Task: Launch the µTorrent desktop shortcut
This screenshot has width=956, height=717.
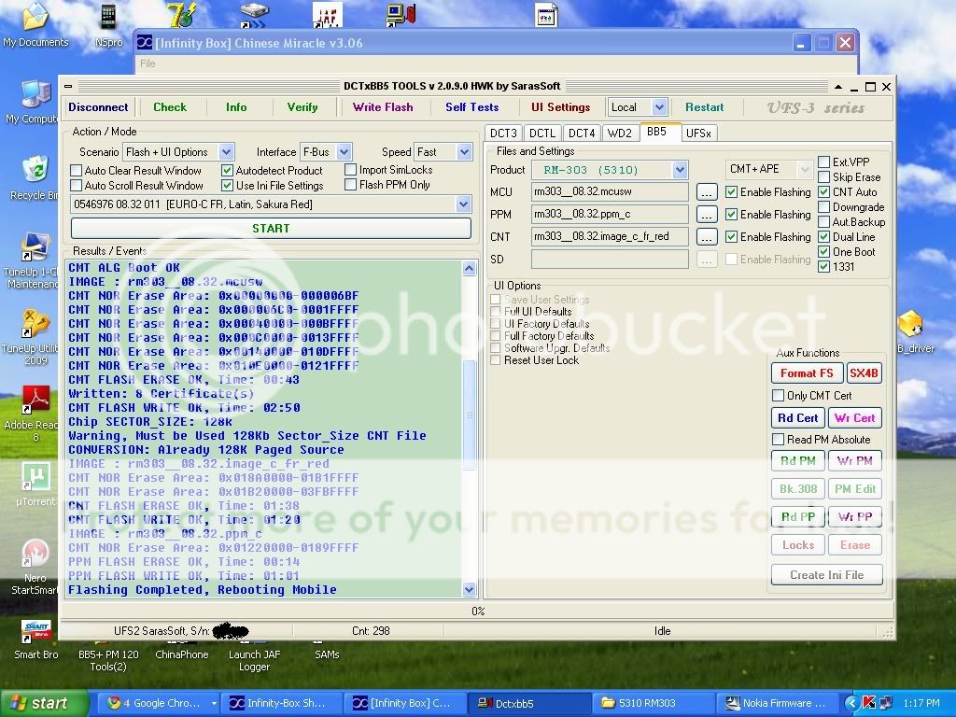Action: 35,485
